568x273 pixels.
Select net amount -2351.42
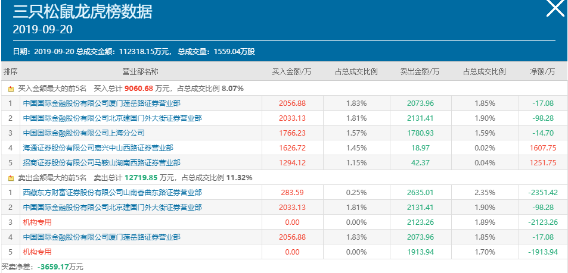pyautogui.click(x=543, y=192)
